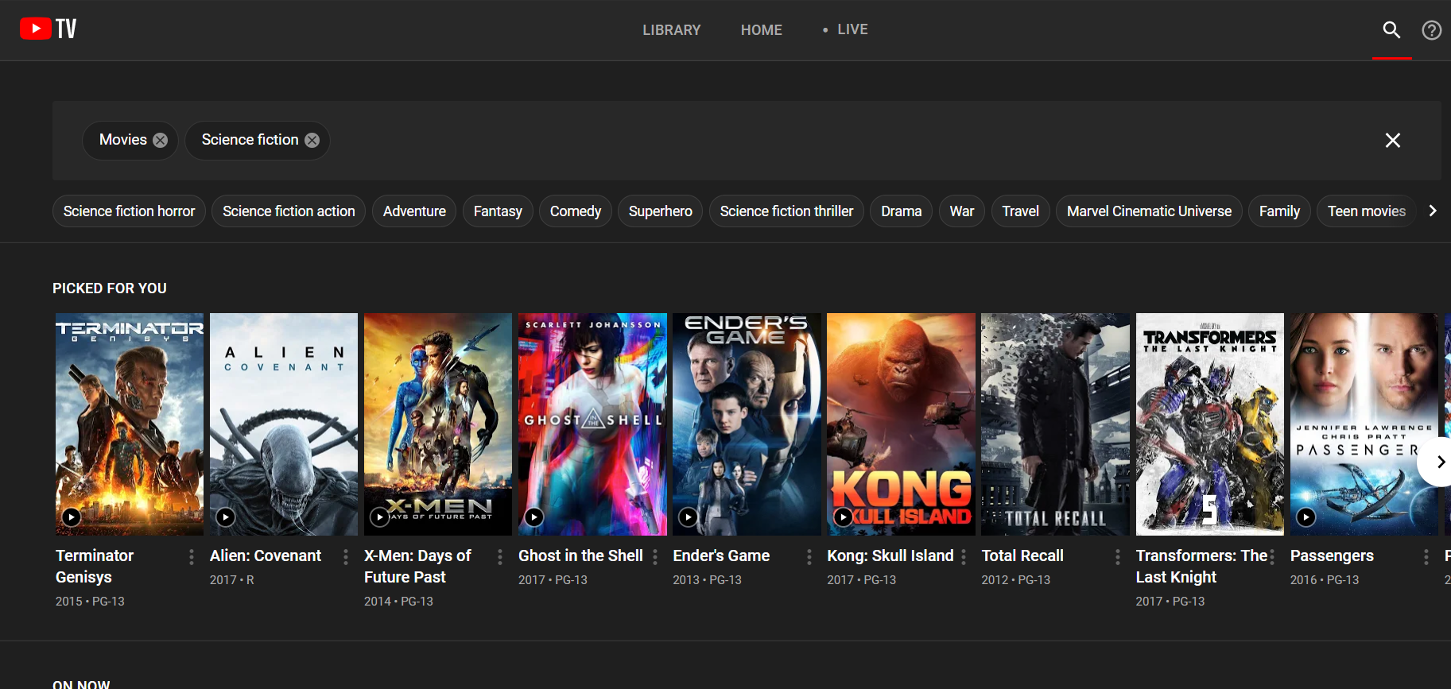Go to the LIBRARY tab
Image resolution: width=1451 pixels, height=689 pixels.
(x=672, y=30)
